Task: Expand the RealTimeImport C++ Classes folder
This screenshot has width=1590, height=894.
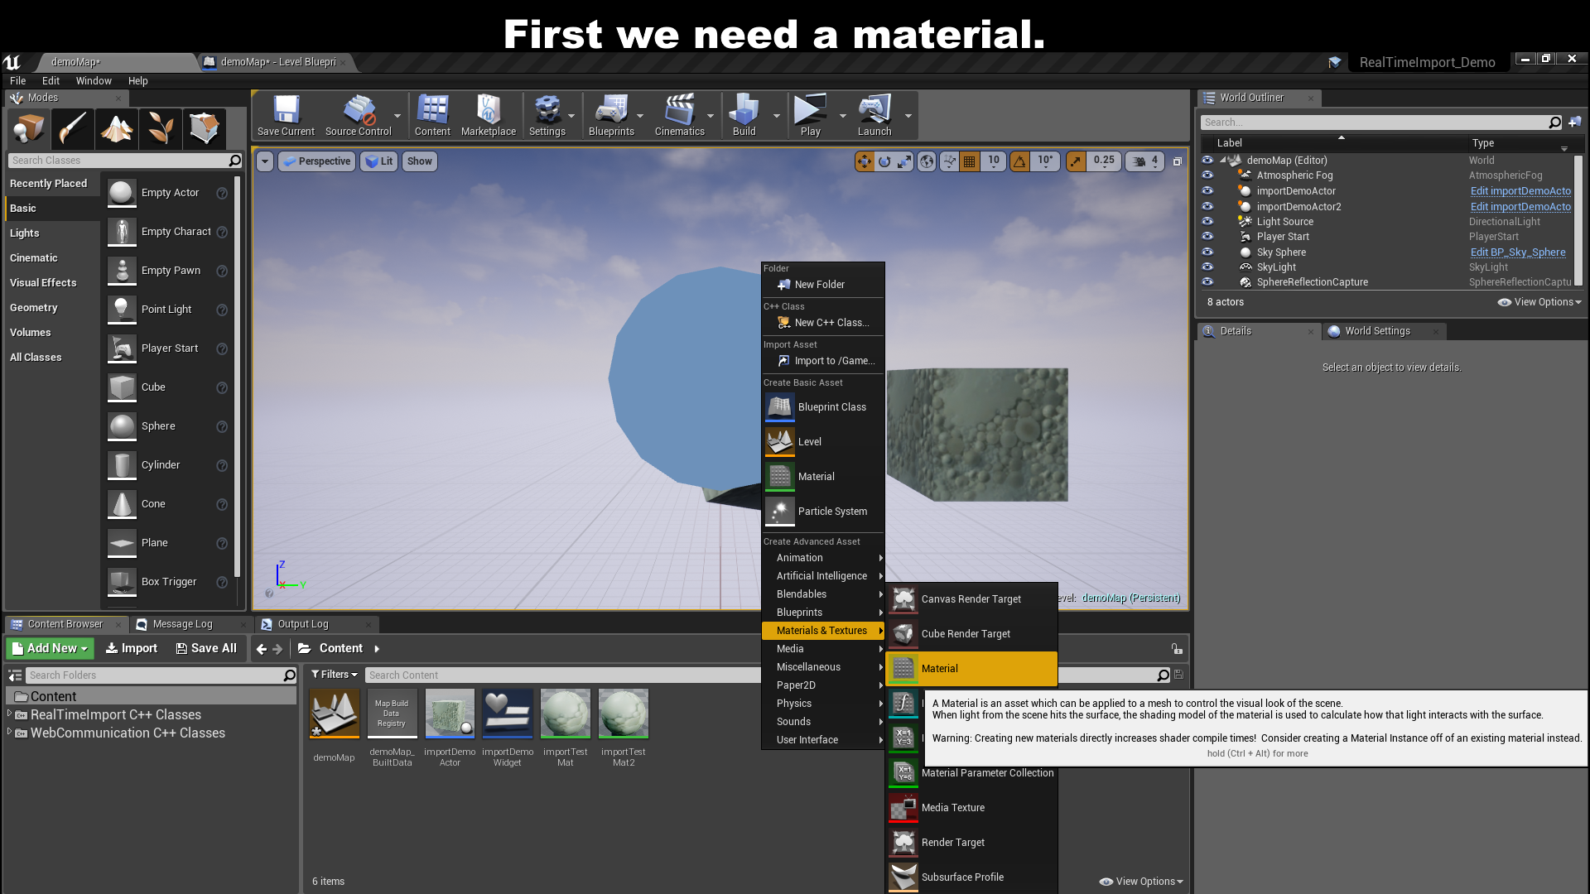Action: click(x=10, y=714)
